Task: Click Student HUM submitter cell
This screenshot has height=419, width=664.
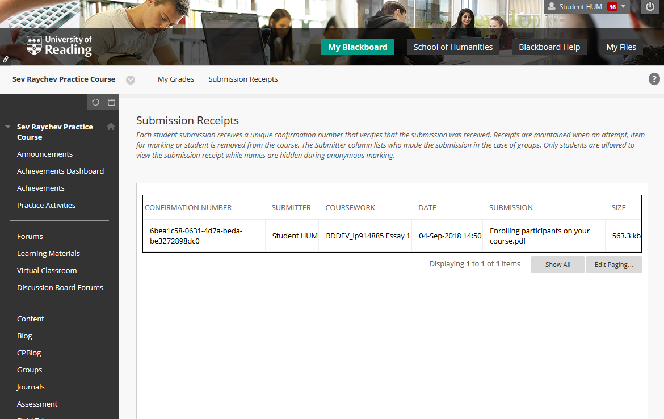Action: [295, 236]
